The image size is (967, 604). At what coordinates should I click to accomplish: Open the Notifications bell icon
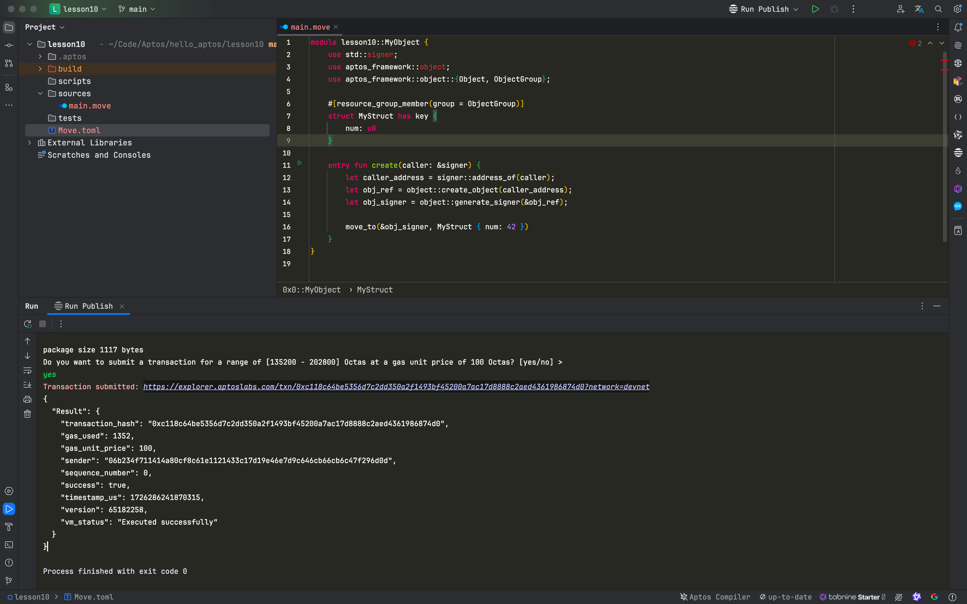tap(958, 27)
